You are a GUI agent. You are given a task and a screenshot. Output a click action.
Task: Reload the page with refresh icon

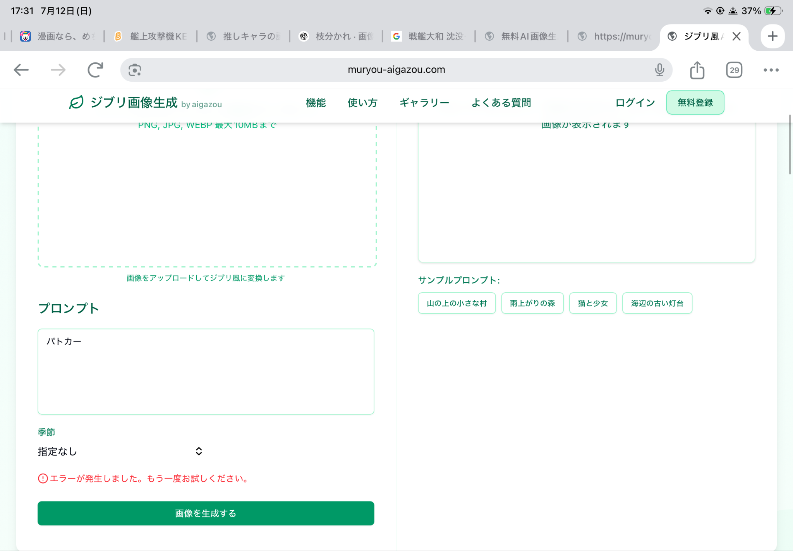[95, 70]
